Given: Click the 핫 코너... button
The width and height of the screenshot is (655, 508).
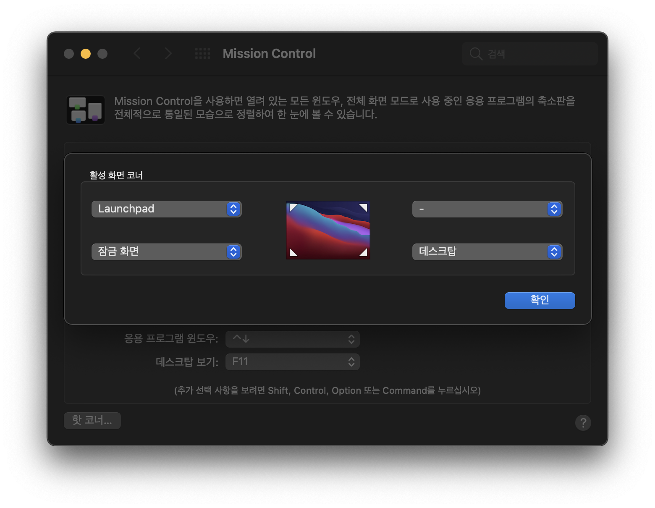Looking at the screenshot, I should click(x=92, y=420).
